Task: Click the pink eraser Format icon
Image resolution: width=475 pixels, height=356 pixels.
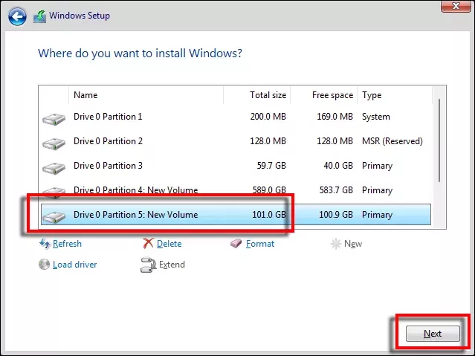Action: [x=236, y=243]
